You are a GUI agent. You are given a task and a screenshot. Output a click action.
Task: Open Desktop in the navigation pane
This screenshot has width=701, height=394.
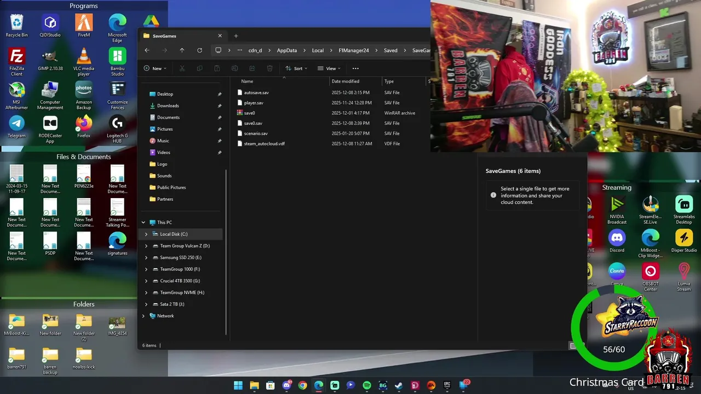[165, 94]
